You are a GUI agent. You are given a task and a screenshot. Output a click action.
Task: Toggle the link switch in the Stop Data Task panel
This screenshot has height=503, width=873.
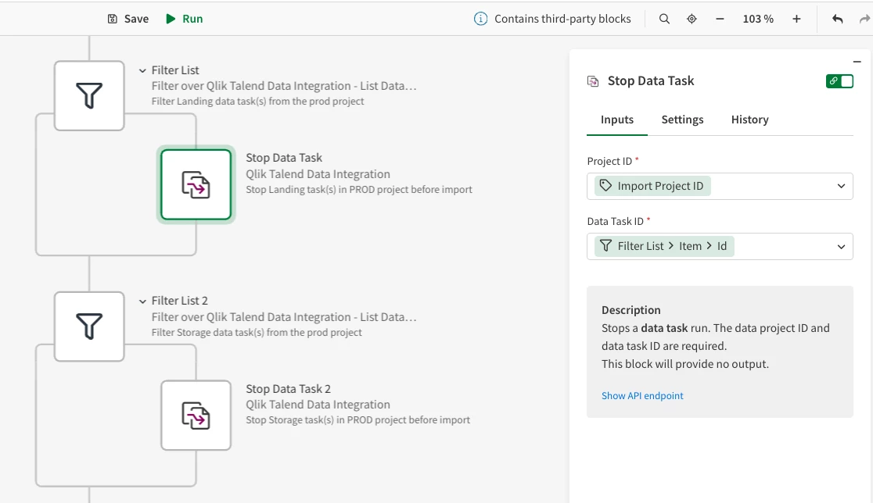[839, 81]
